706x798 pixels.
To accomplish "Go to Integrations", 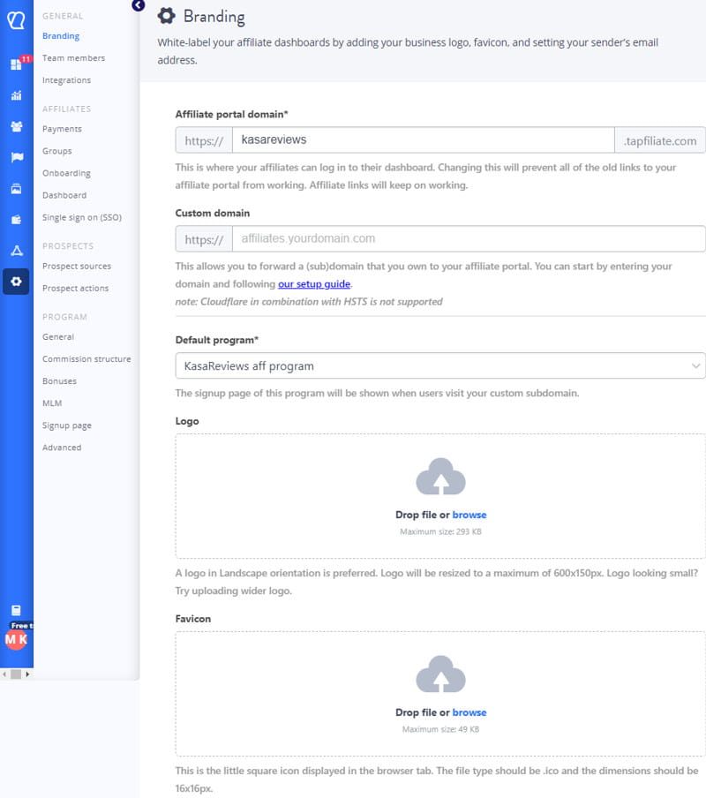I will 66,80.
